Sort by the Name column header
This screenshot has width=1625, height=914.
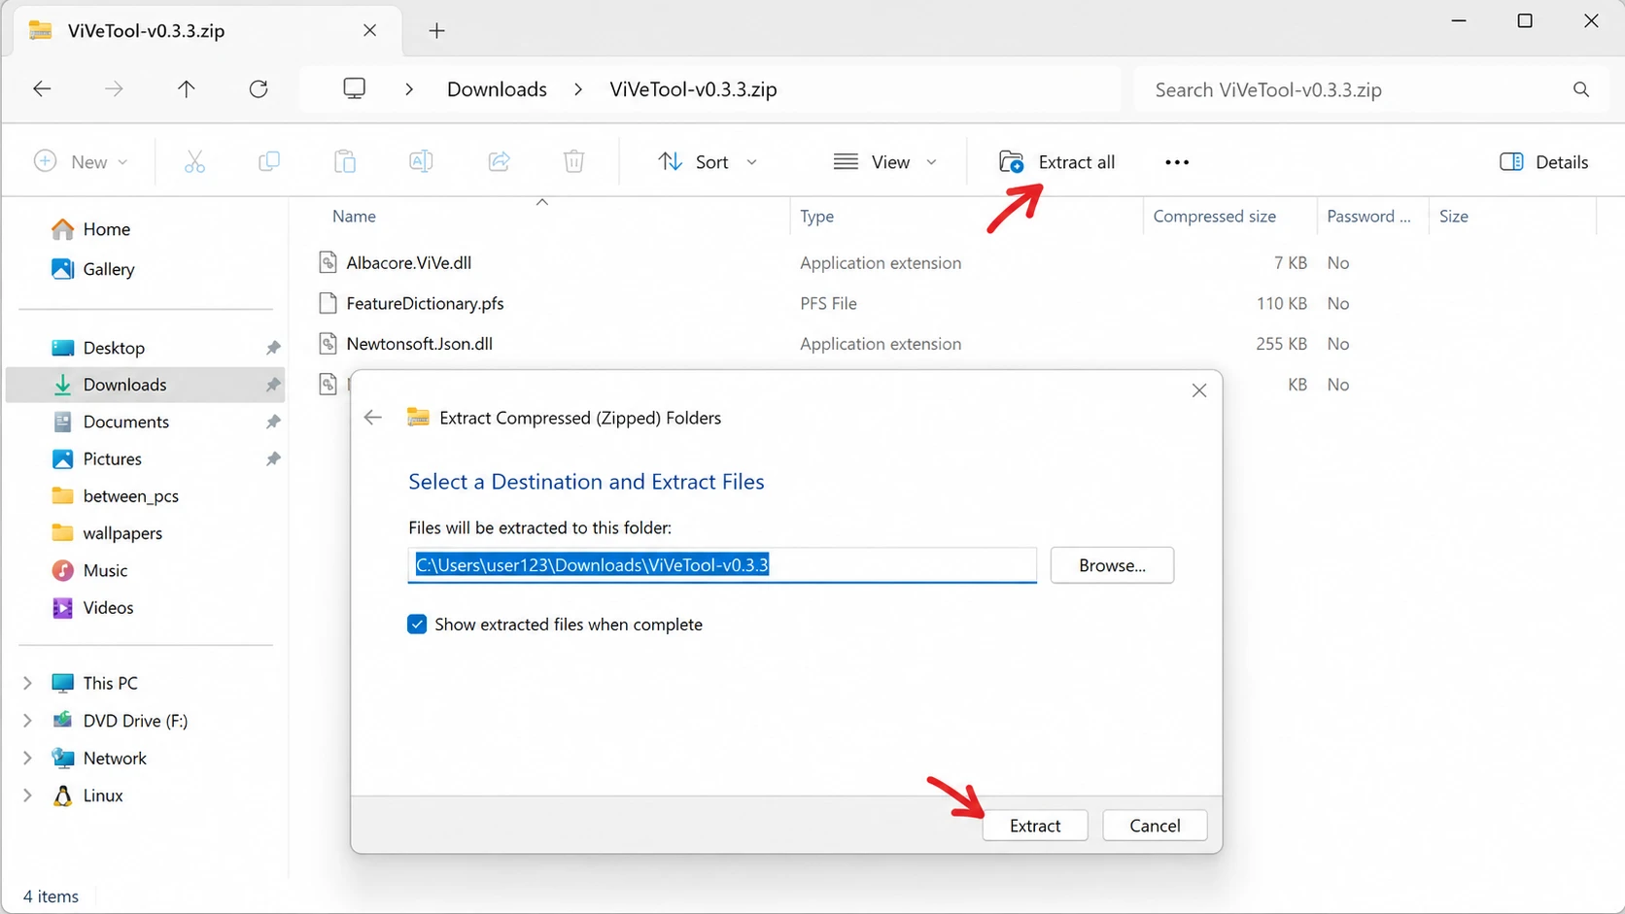coord(354,217)
